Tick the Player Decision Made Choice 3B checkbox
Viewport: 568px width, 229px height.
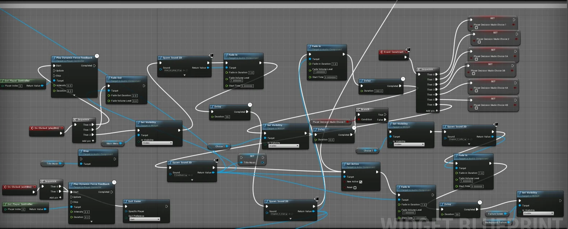pos(474,74)
